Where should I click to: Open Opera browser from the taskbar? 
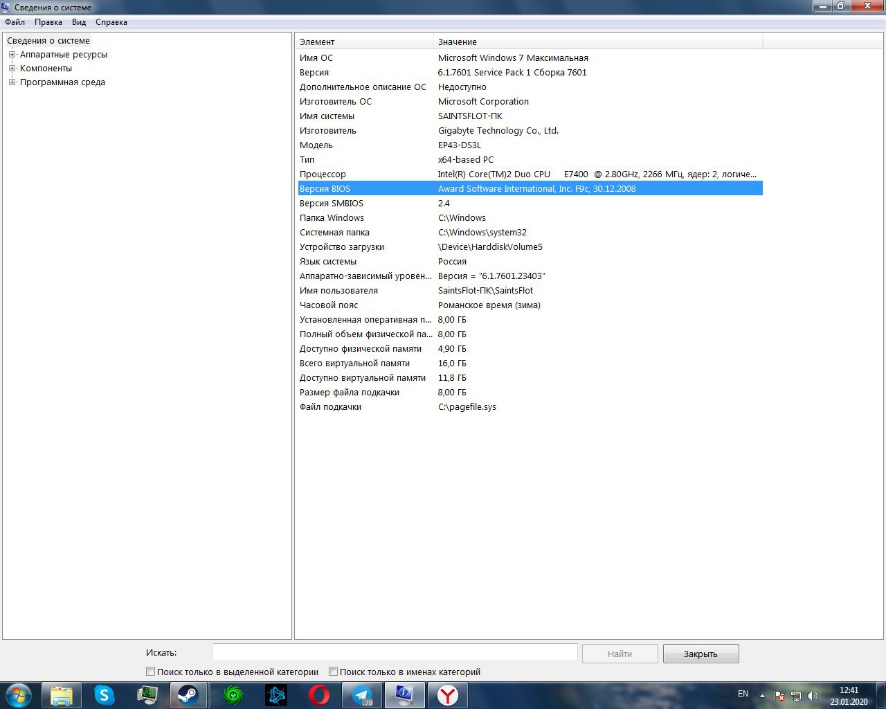point(319,695)
